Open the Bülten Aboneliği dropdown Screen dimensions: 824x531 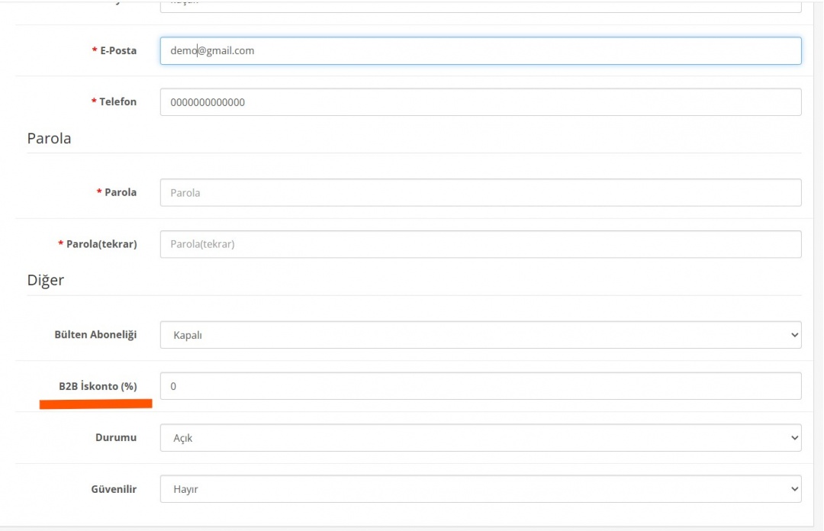point(481,335)
